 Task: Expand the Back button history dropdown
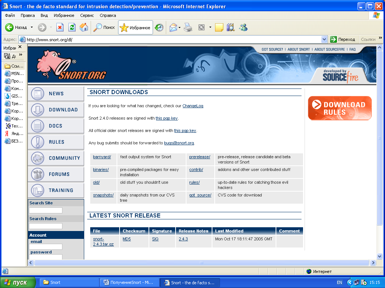(32, 27)
